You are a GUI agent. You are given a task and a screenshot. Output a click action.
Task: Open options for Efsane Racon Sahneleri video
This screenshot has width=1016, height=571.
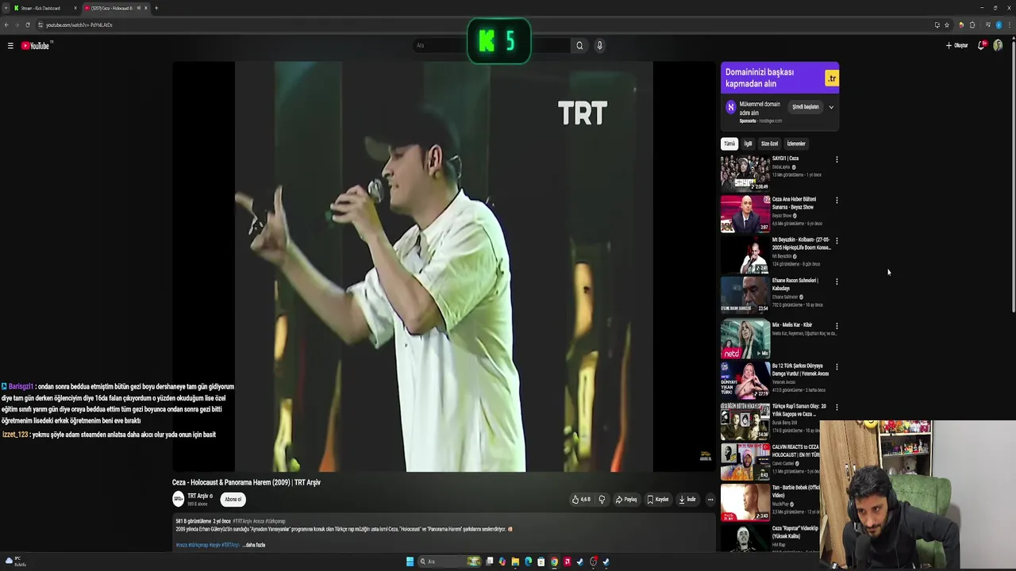pyautogui.click(x=837, y=282)
